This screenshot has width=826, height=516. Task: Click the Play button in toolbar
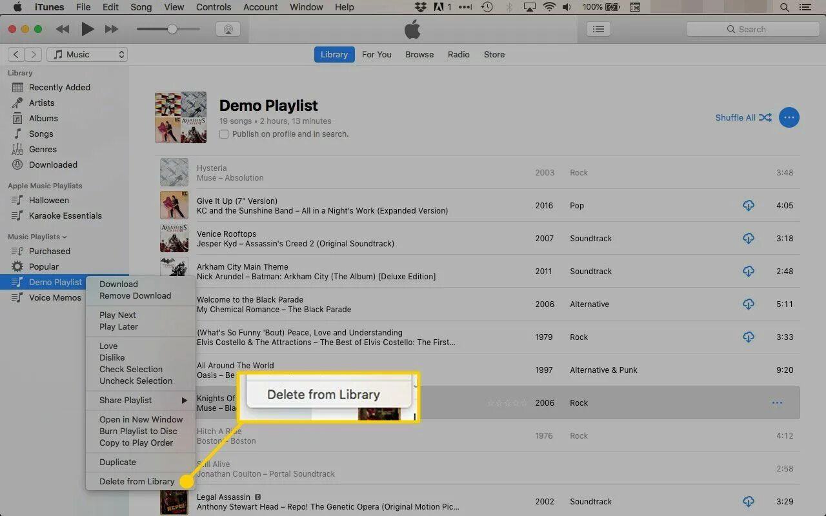(x=88, y=29)
